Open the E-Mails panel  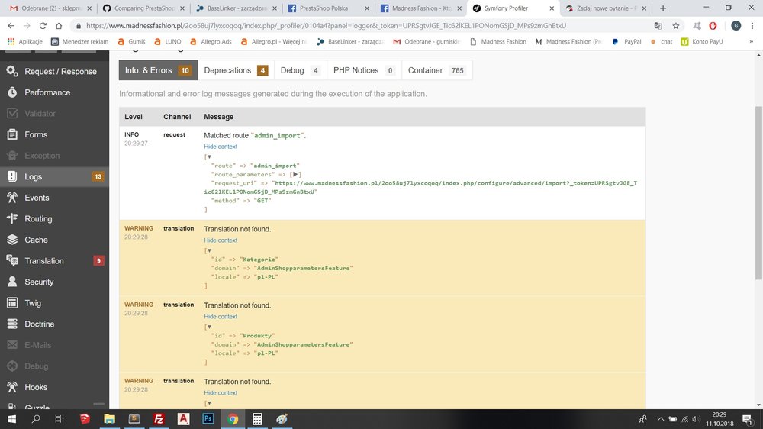54,345
